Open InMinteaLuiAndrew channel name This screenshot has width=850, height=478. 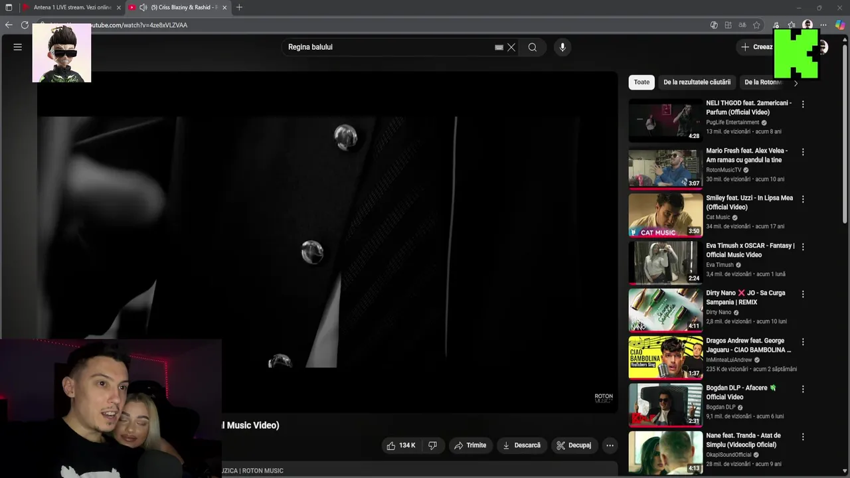(x=728, y=360)
